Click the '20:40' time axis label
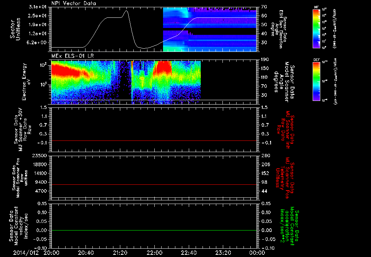The height and width of the screenshot is (257, 371). coord(86,253)
